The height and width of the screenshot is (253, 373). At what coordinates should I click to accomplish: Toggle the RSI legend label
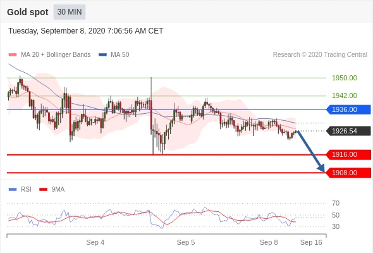point(26,190)
